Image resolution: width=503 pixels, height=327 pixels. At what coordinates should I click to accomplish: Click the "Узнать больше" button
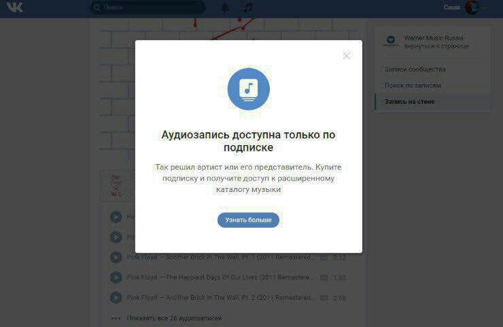(x=248, y=220)
